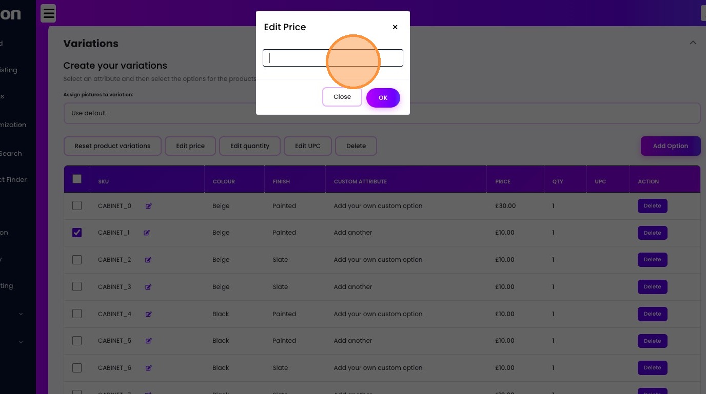Click the edit icon beside CABINET_5
The height and width of the screenshot is (394, 706).
[x=149, y=341]
